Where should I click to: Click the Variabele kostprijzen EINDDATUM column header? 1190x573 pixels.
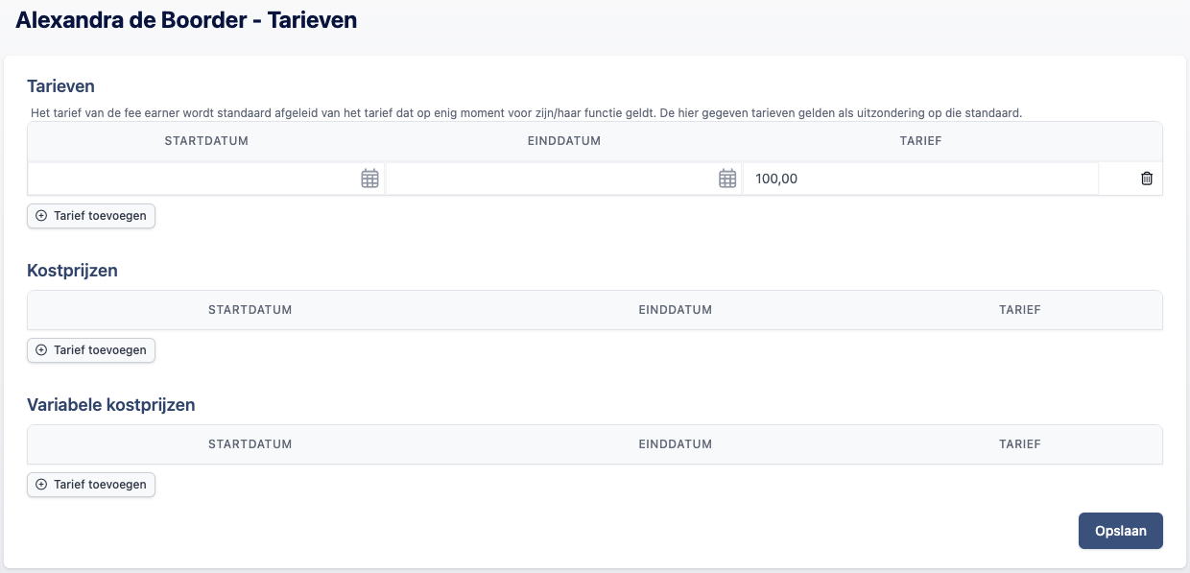pyautogui.click(x=676, y=444)
